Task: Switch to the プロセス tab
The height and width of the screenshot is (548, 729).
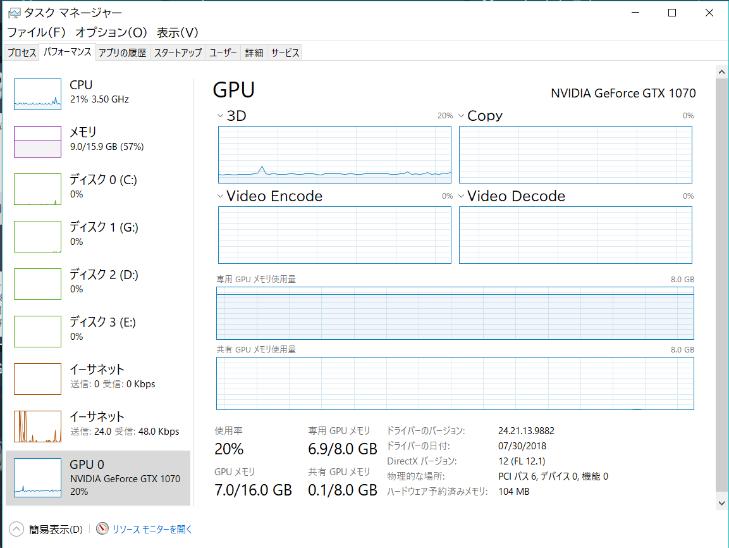Action: (x=21, y=53)
